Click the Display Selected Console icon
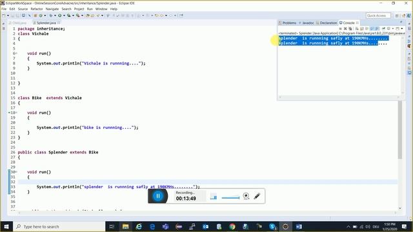Viewport: 413px width, 232px height. (388, 28)
